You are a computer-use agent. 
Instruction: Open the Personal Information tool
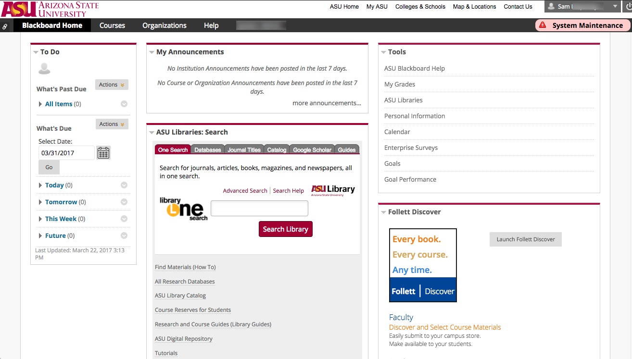pos(415,116)
